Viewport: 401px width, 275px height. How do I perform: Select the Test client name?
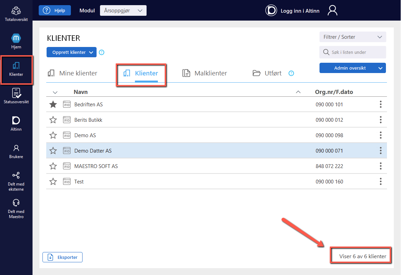(79, 181)
